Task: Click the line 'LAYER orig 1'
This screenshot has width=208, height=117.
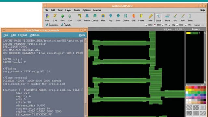Action: point(13,59)
